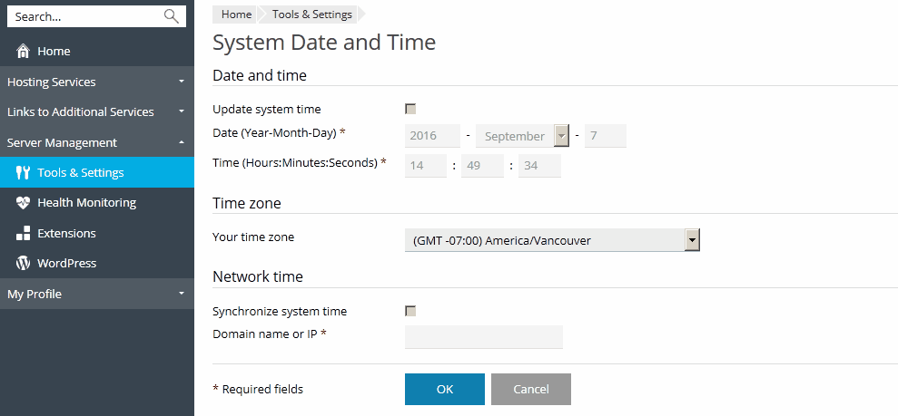Click the Date and time heading
The width and height of the screenshot is (898, 416).
click(260, 75)
